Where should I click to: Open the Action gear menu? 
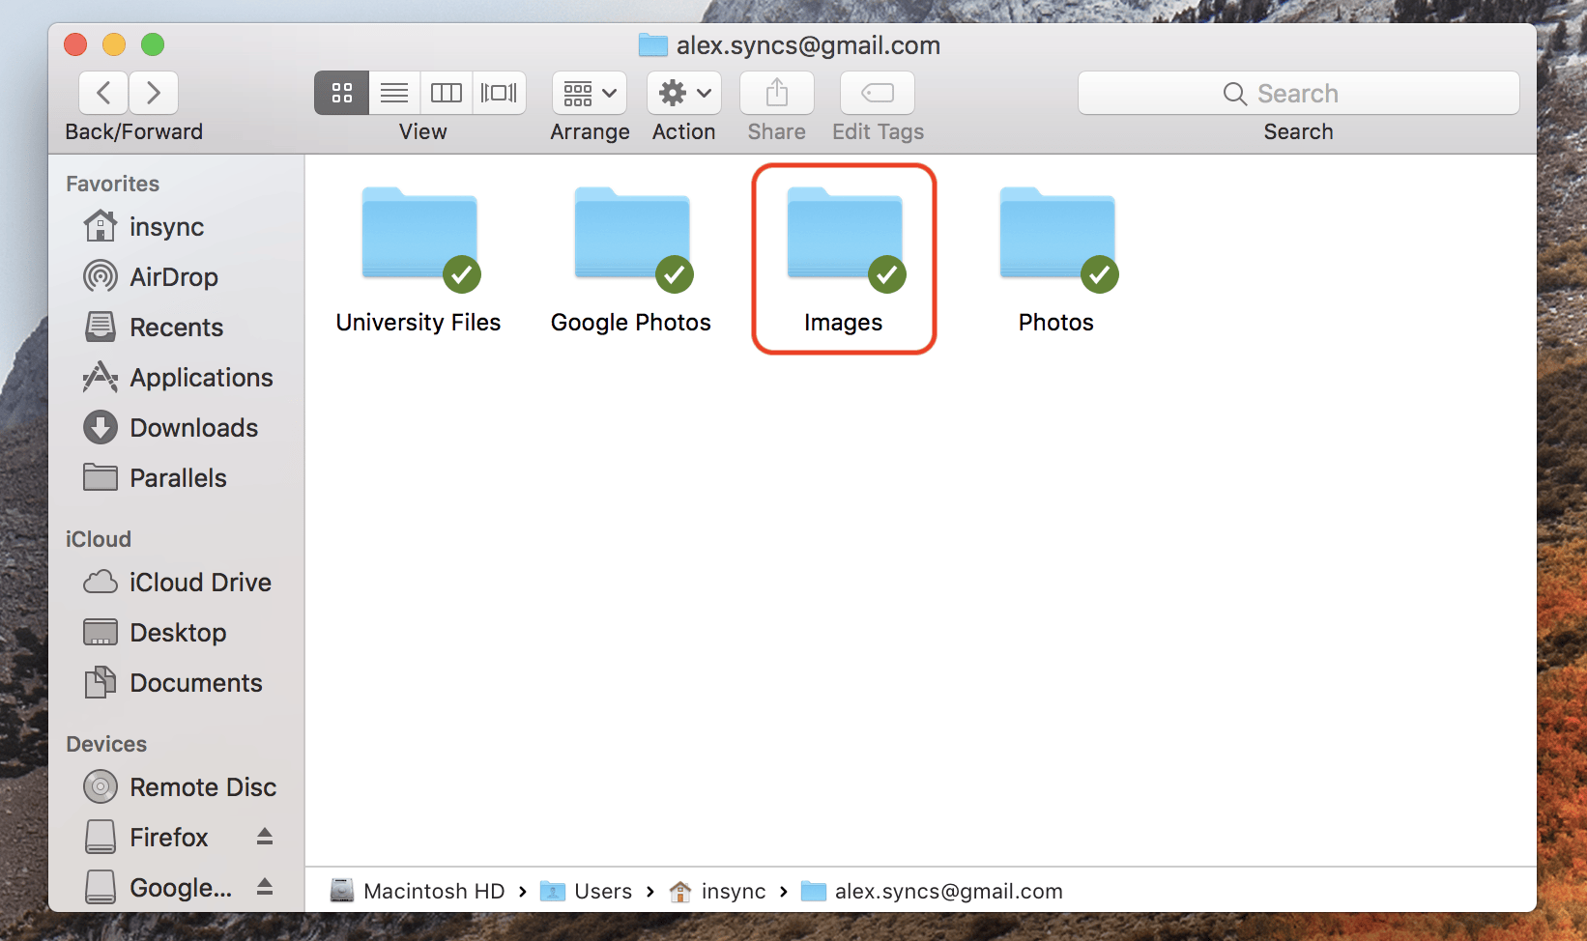pos(684,93)
